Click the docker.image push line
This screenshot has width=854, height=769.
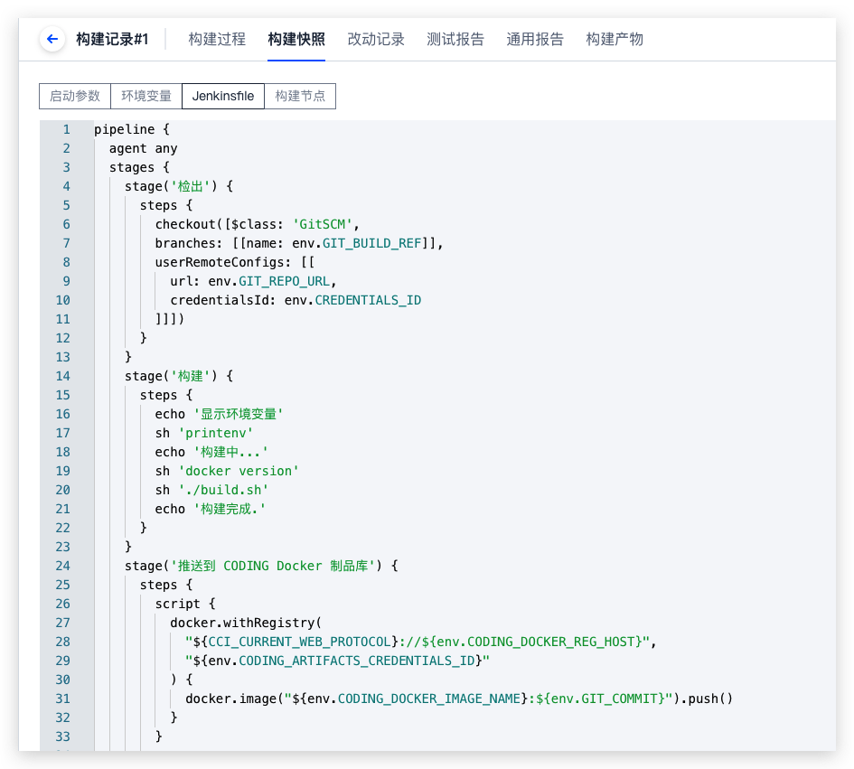tap(459, 699)
